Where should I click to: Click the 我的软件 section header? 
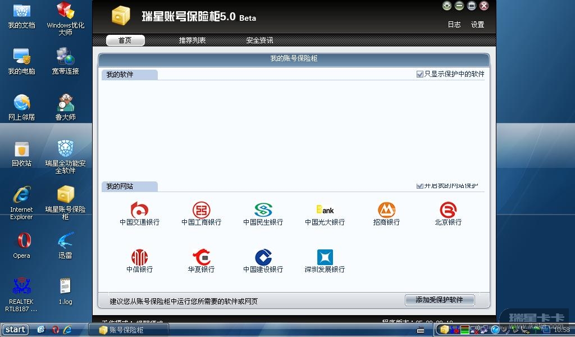[x=130, y=75]
